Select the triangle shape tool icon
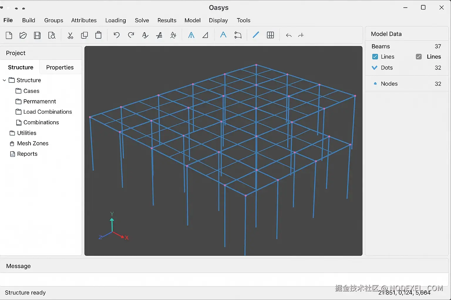The height and width of the screenshot is (300, 451). [205, 35]
